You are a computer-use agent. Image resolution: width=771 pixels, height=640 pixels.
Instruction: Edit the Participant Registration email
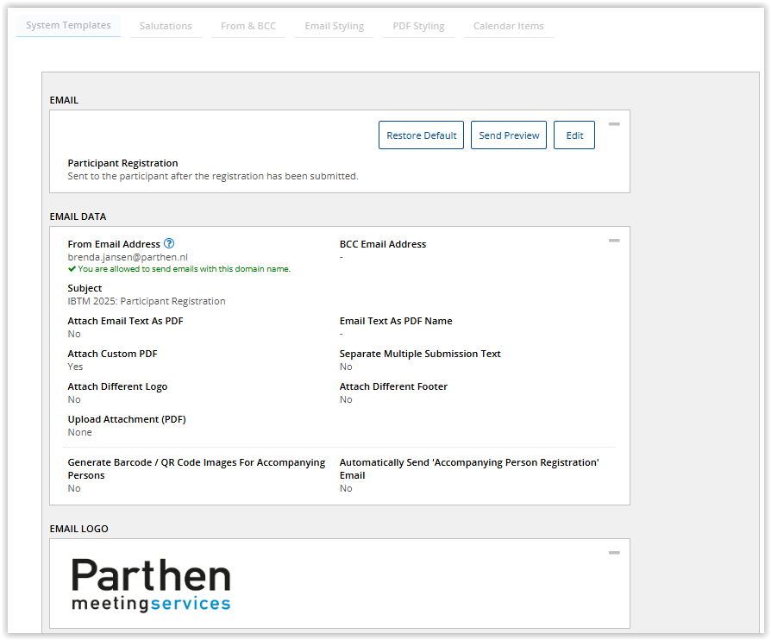tap(574, 135)
